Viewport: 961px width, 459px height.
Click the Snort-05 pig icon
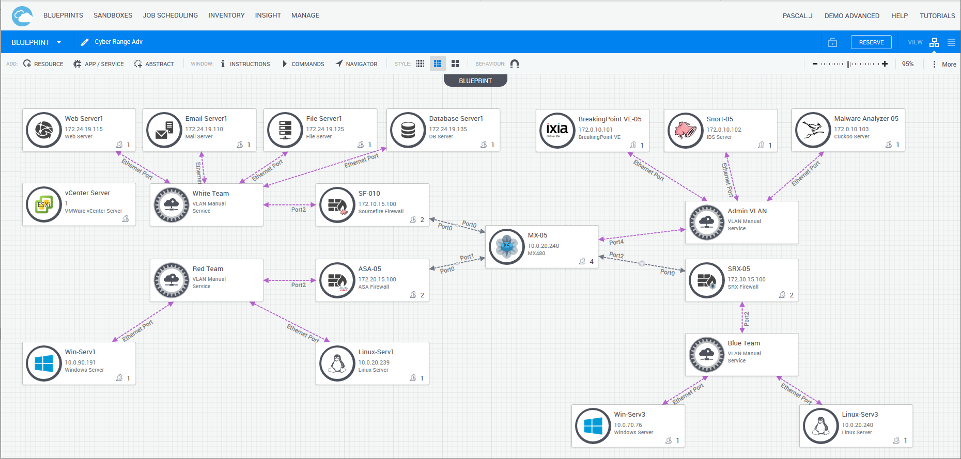point(686,131)
